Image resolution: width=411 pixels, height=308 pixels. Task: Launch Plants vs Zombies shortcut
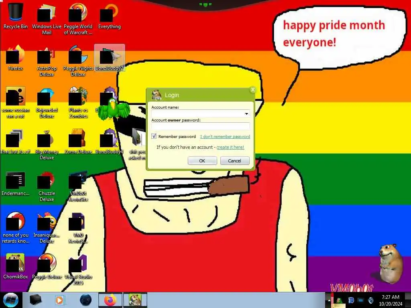(x=78, y=103)
